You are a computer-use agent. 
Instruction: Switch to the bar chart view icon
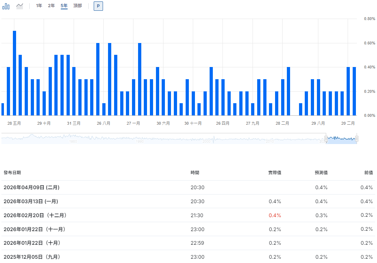click(6, 6)
